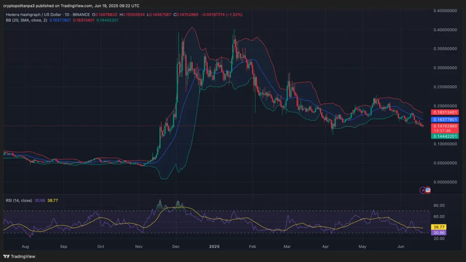Click the 0.05000000 price axis label
This screenshot has width=466, height=262.
point(445,163)
